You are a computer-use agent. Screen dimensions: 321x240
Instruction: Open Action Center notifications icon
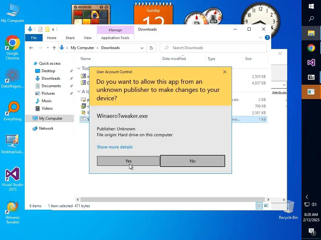(311, 231)
